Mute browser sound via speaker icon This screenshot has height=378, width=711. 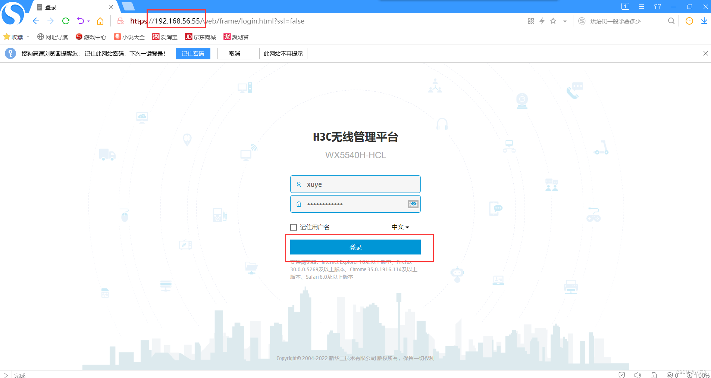click(x=637, y=375)
